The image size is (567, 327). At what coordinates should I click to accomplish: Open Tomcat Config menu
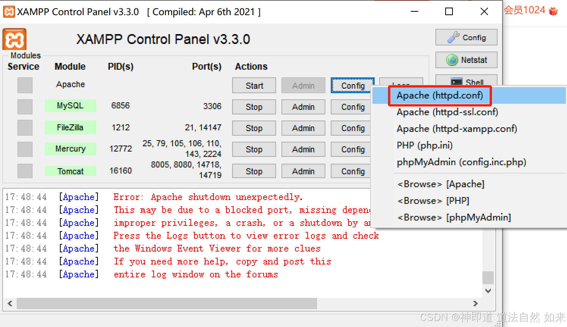click(351, 171)
